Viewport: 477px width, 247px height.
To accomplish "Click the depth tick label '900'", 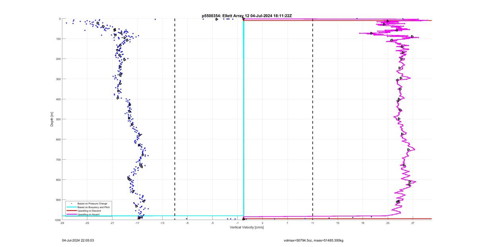I will [58, 200].
